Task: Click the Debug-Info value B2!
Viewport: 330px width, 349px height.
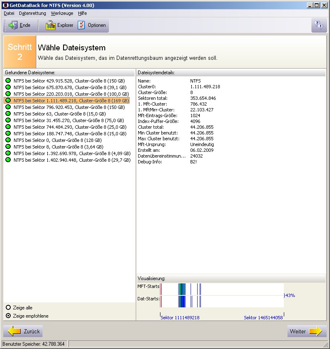Action: click(x=193, y=162)
